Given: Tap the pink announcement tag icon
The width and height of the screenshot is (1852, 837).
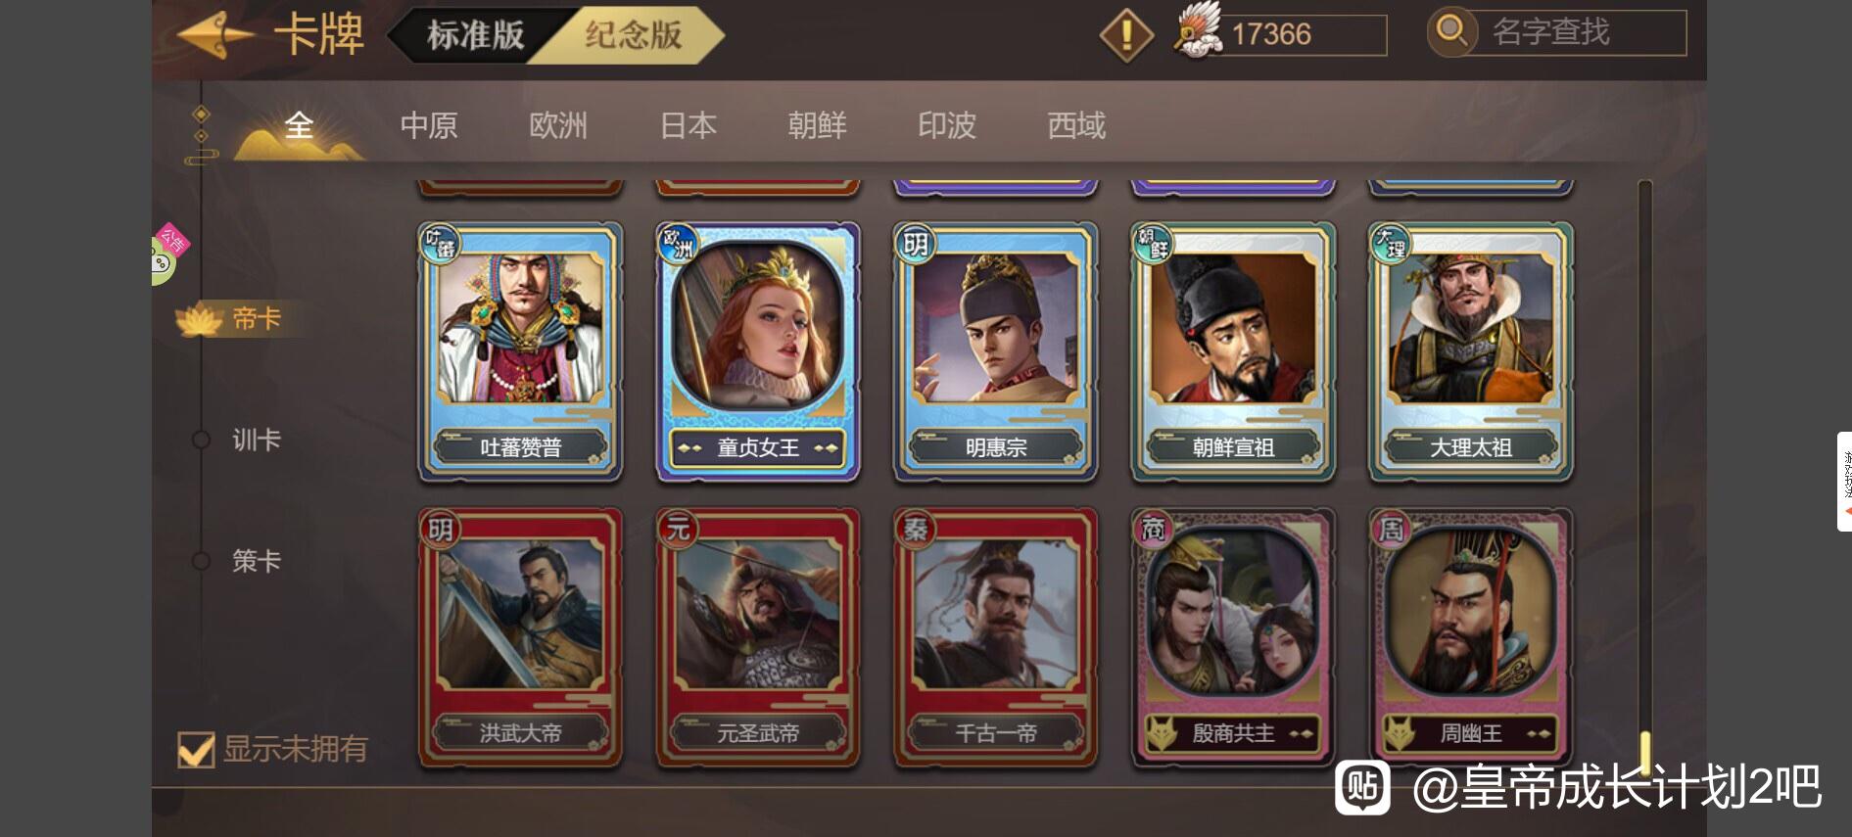Looking at the screenshot, I should (172, 241).
